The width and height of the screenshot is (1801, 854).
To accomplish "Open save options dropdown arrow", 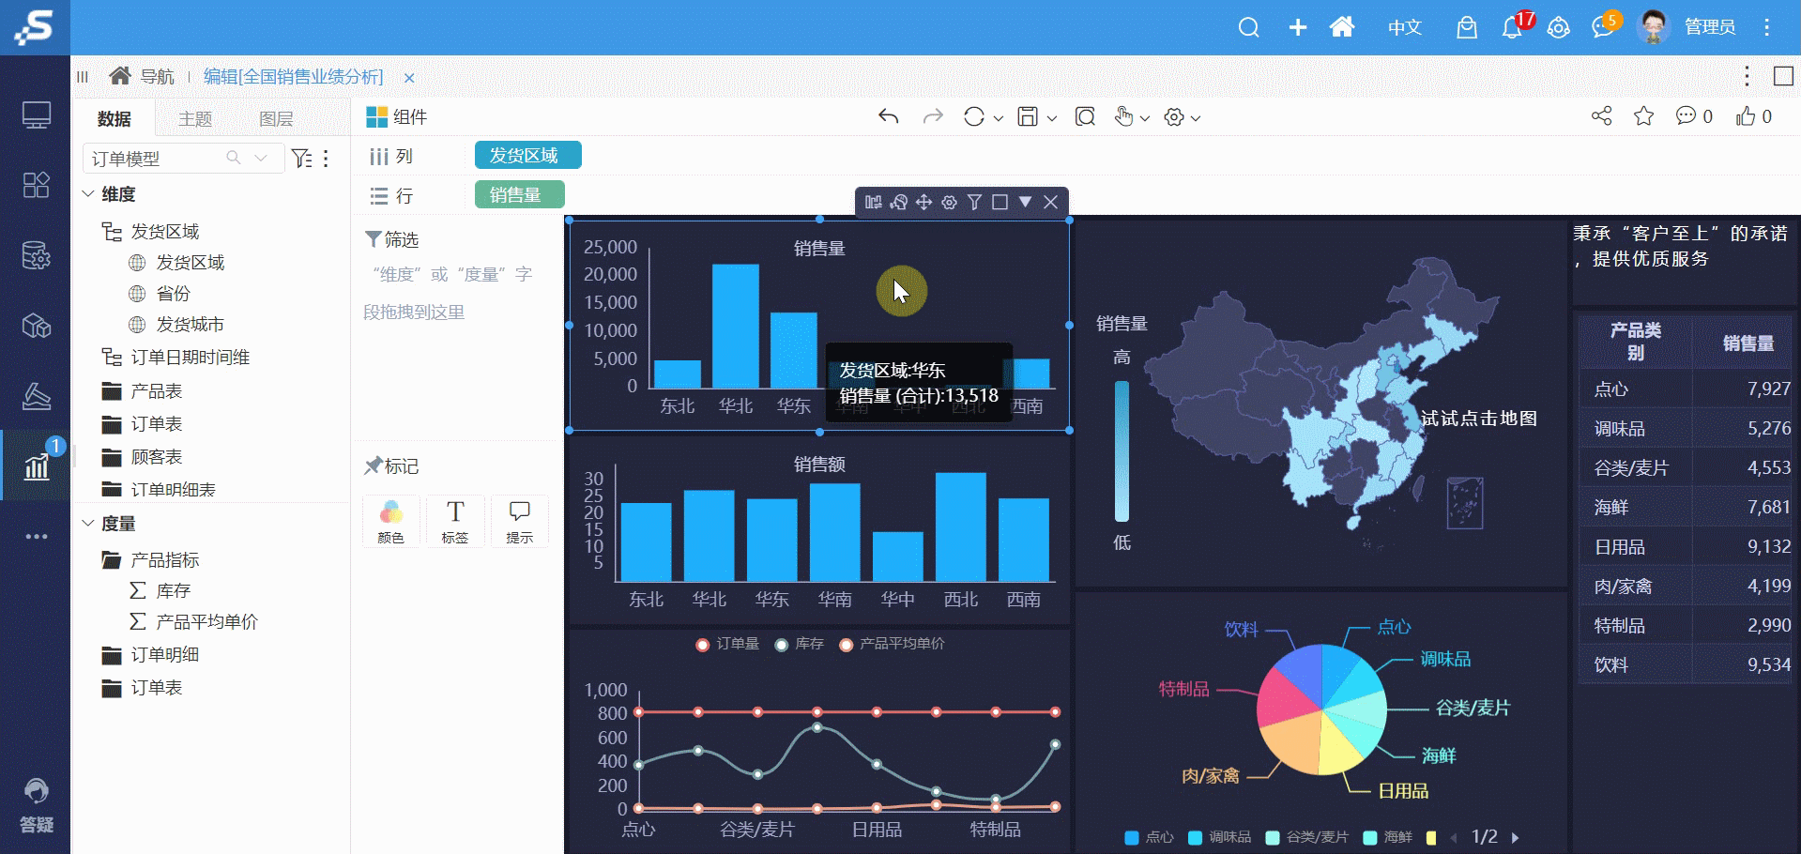I will [1051, 118].
